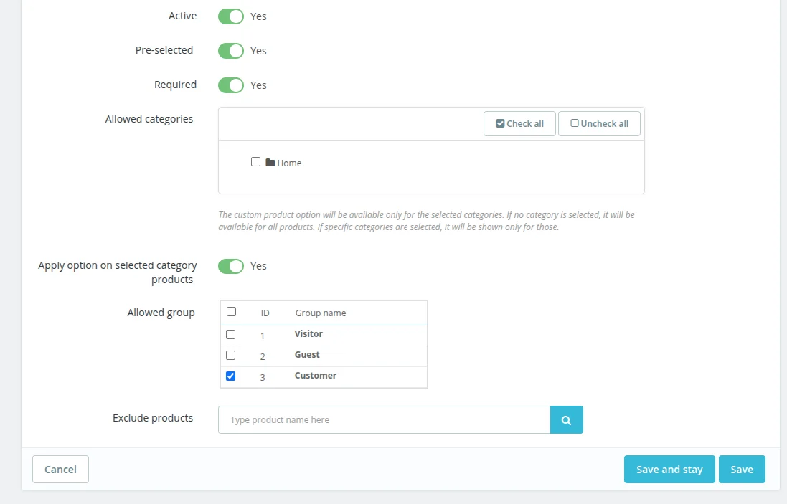
Task: Cancel the form
Action: [x=60, y=469]
